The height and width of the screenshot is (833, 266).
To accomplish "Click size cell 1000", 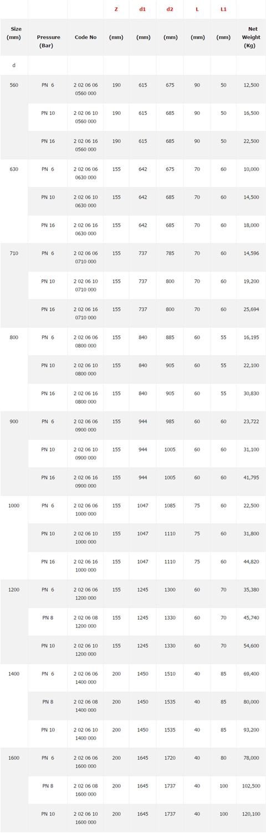I will (x=14, y=505).
